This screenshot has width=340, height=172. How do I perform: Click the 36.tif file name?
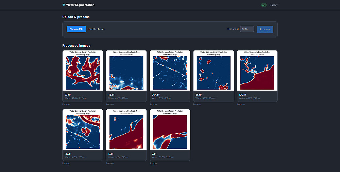coord(199,95)
